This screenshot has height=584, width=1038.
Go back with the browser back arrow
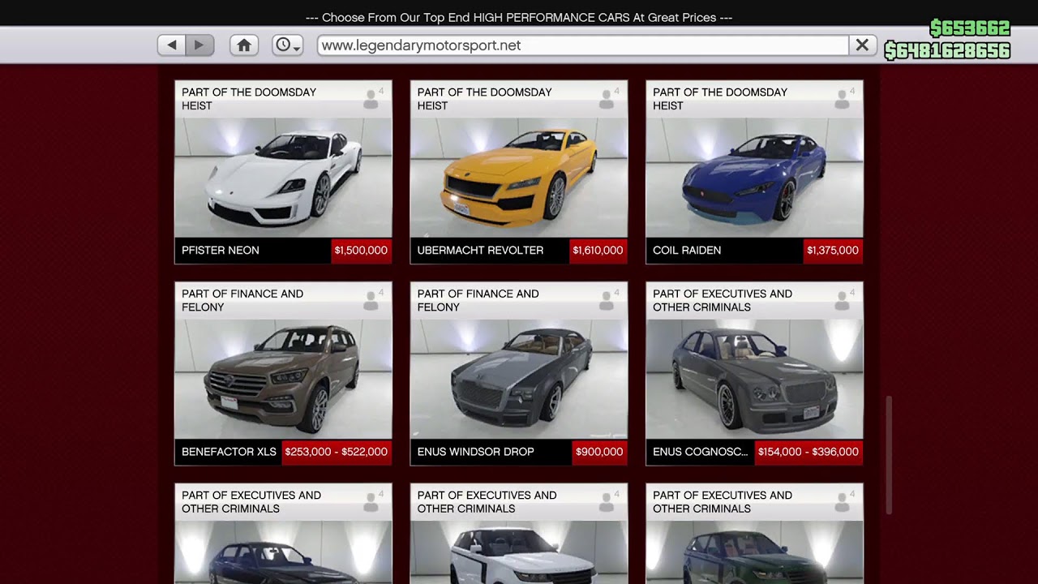point(172,45)
